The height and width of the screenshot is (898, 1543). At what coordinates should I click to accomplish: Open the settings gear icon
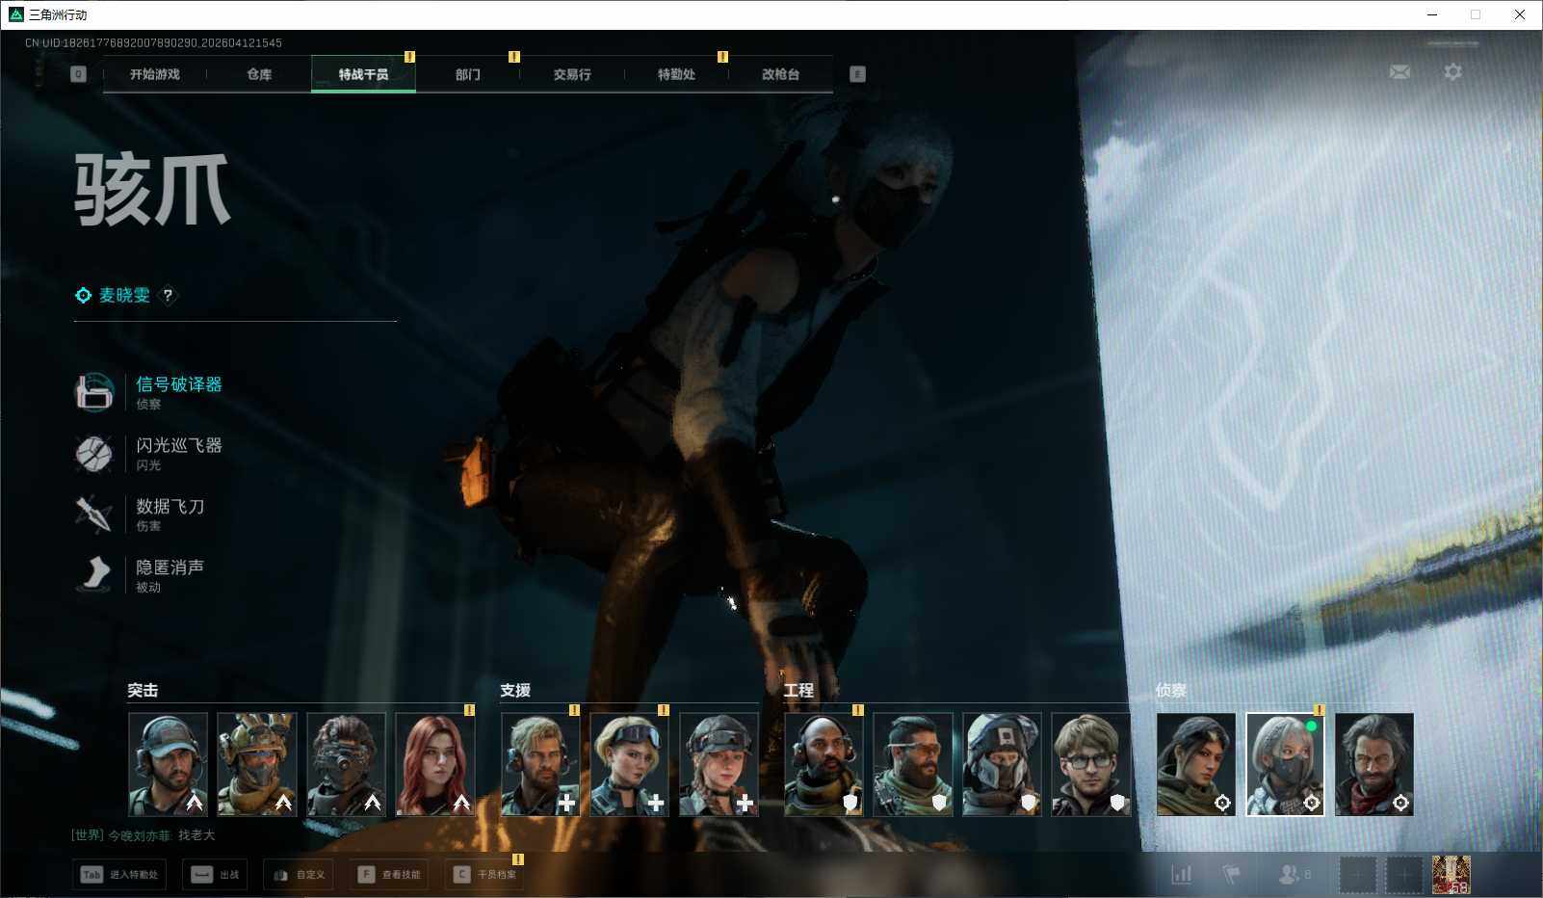click(x=1452, y=72)
